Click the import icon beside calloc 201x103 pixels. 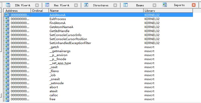point(7,95)
